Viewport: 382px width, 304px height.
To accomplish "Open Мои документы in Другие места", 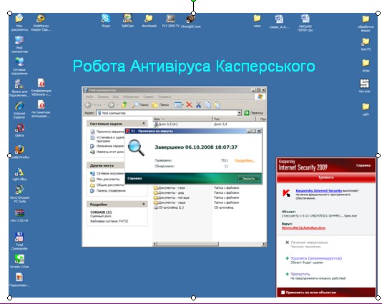I will point(105,179).
